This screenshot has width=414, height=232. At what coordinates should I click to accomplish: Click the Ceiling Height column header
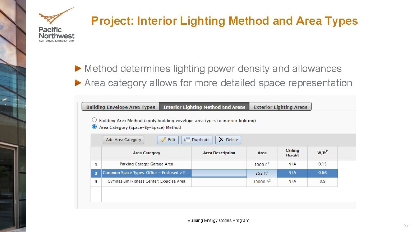(292, 153)
